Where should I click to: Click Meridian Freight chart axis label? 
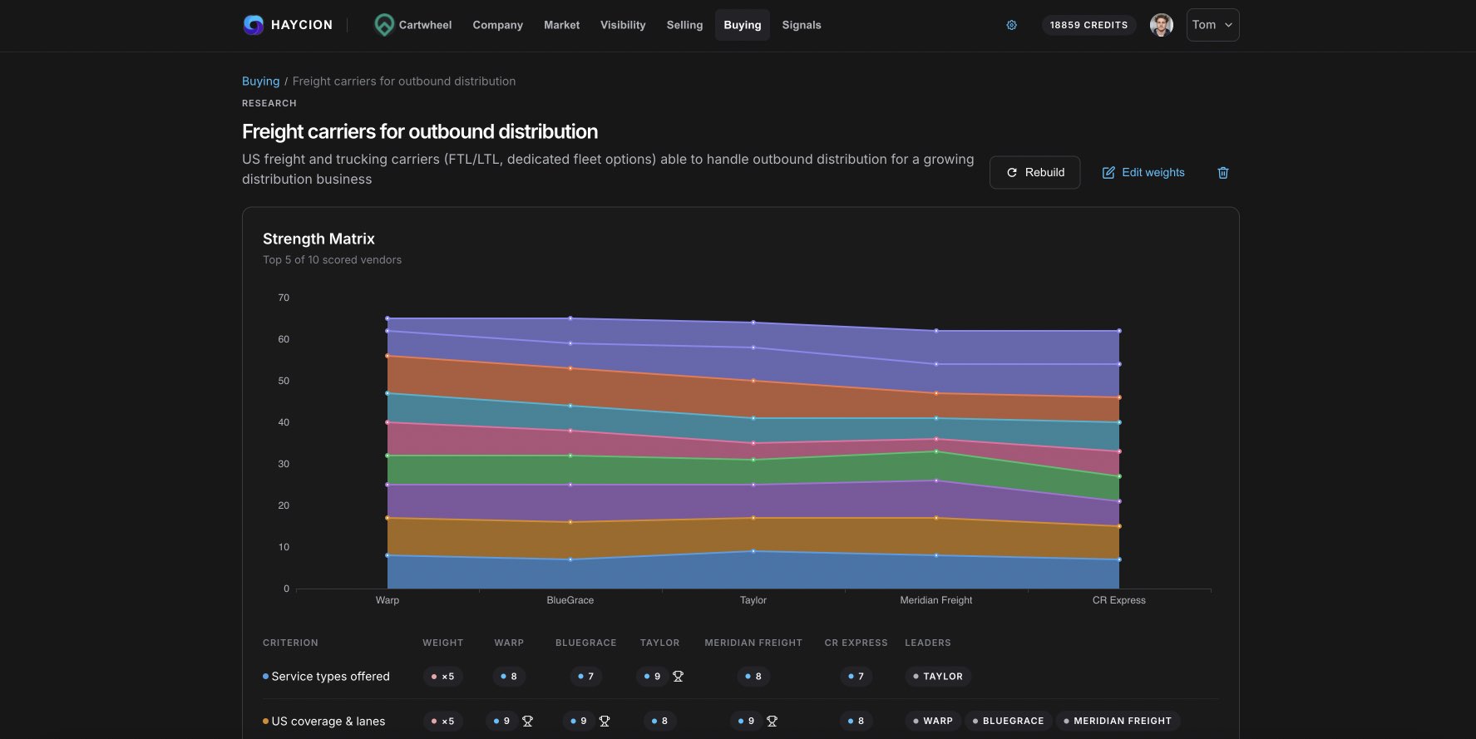(936, 600)
